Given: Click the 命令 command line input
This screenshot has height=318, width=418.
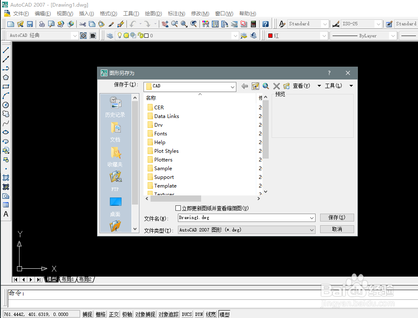Looking at the screenshot, I should tap(213, 294).
